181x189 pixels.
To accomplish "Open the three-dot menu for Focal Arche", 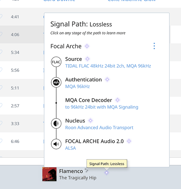I will pos(154,46).
